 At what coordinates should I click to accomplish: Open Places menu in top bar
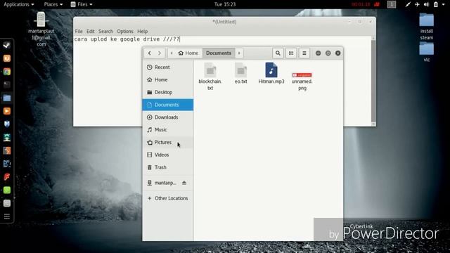53,4
